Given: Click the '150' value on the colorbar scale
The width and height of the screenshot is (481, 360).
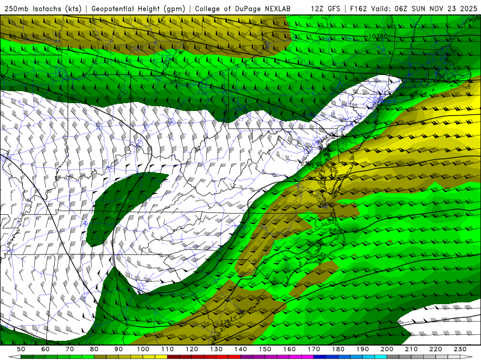Looking at the screenshot, I should tap(265, 349).
